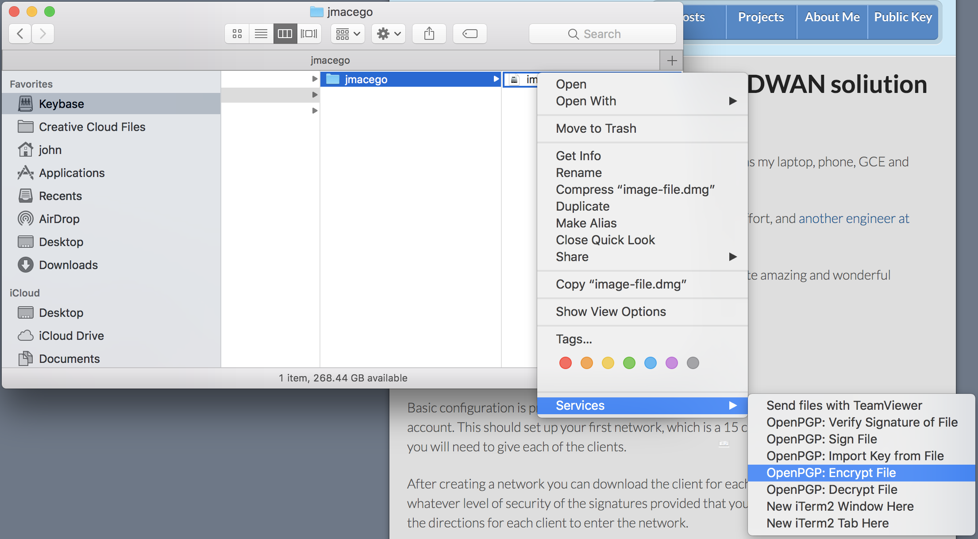This screenshot has height=539, width=978.
Task: Go back with the Finder back arrow
Action: pos(20,34)
